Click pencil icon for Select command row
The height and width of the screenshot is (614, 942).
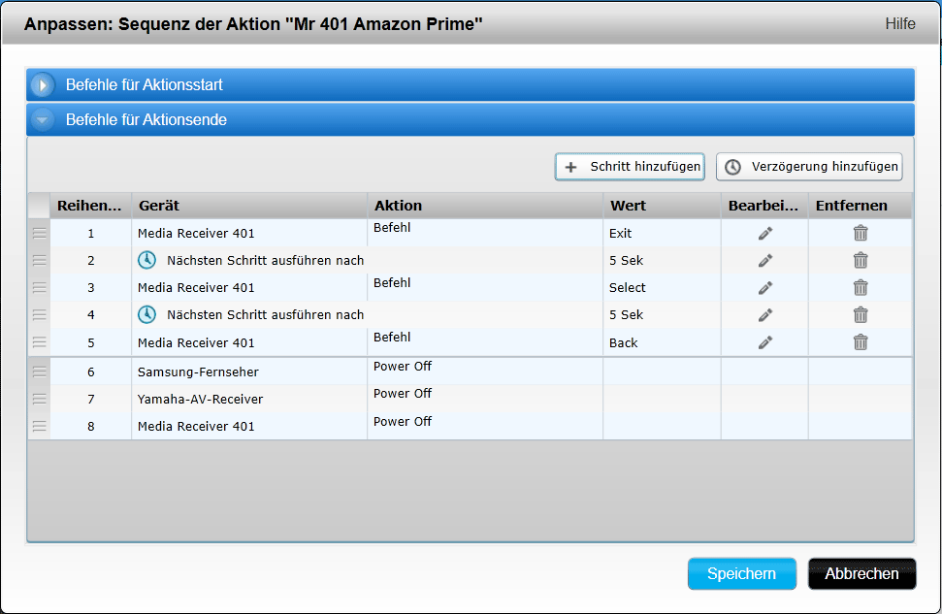(x=764, y=288)
